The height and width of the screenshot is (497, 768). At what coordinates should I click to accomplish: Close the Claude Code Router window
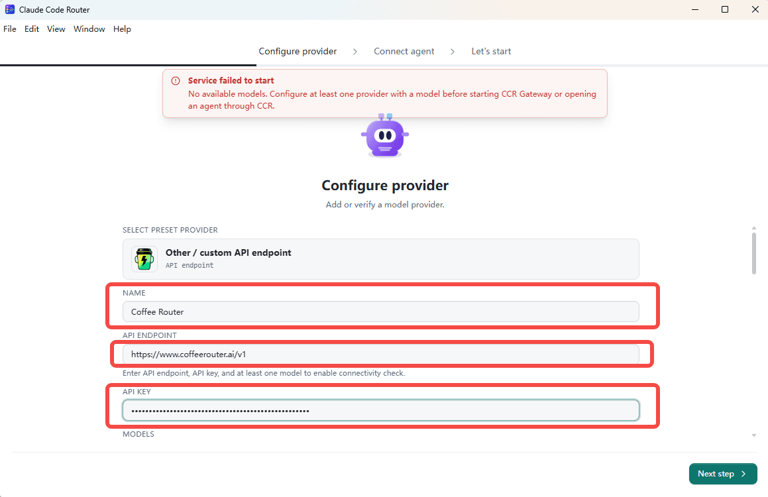(x=755, y=9)
